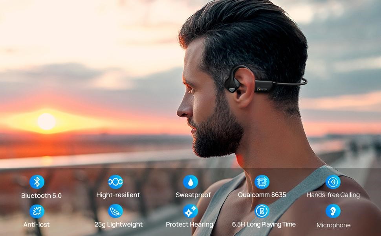The height and width of the screenshot is (236, 381).
Task: Click the Qualcomm 8635 chip icon
Action: (262, 182)
